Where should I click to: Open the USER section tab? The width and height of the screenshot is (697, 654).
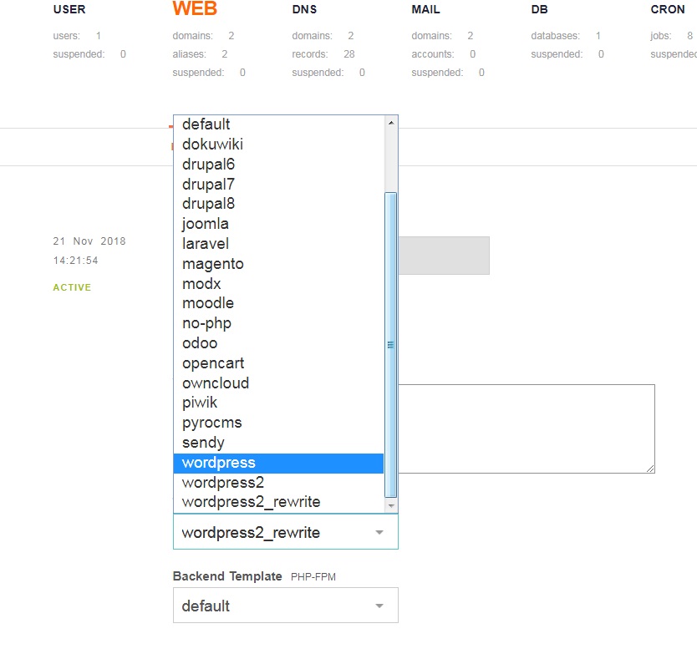69,9
